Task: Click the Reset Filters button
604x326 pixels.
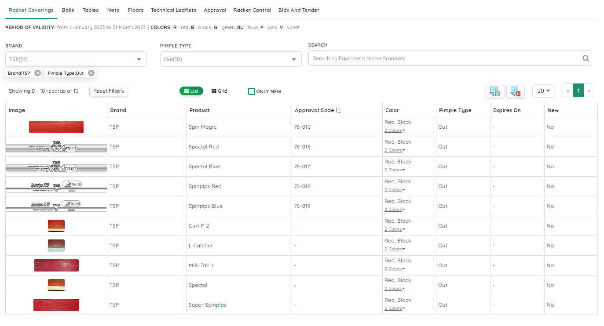Action: 109,91
